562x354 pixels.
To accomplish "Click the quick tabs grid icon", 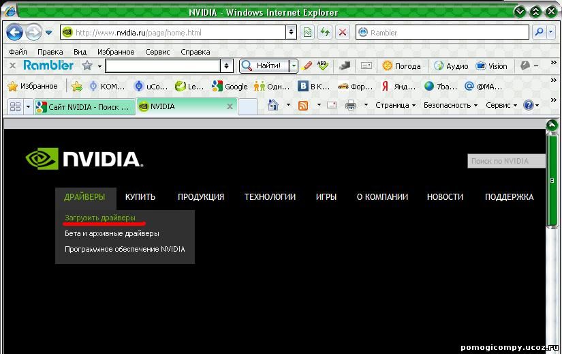I will [x=16, y=106].
